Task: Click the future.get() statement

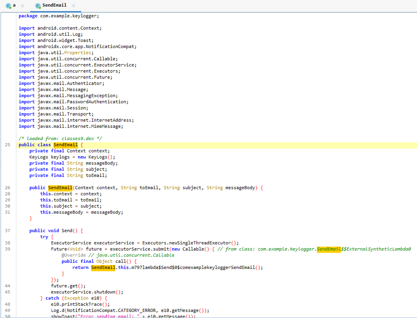Action: (x=68, y=286)
